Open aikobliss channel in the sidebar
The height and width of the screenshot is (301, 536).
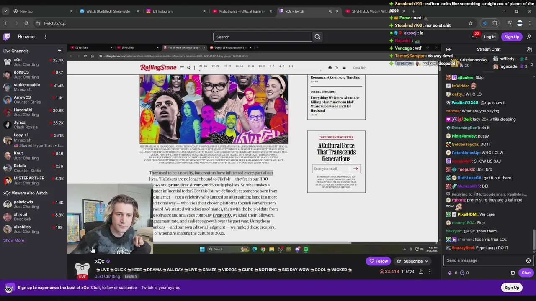[x=33, y=229]
